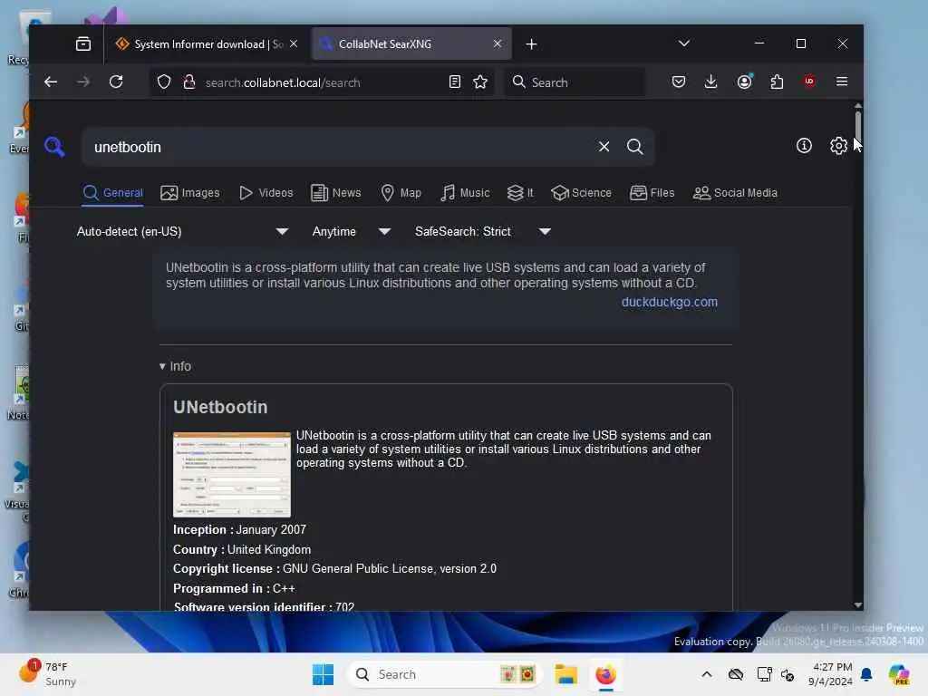Select the General search category
The height and width of the screenshot is (696, 928).
(113, 193)
